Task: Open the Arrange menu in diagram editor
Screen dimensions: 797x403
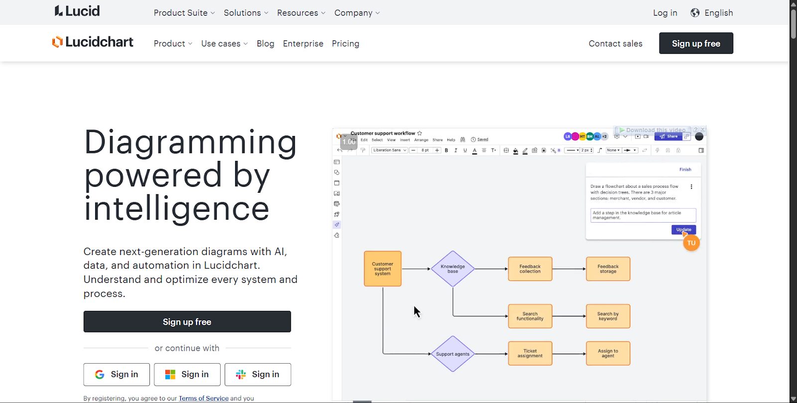Action: click(421, 140)
